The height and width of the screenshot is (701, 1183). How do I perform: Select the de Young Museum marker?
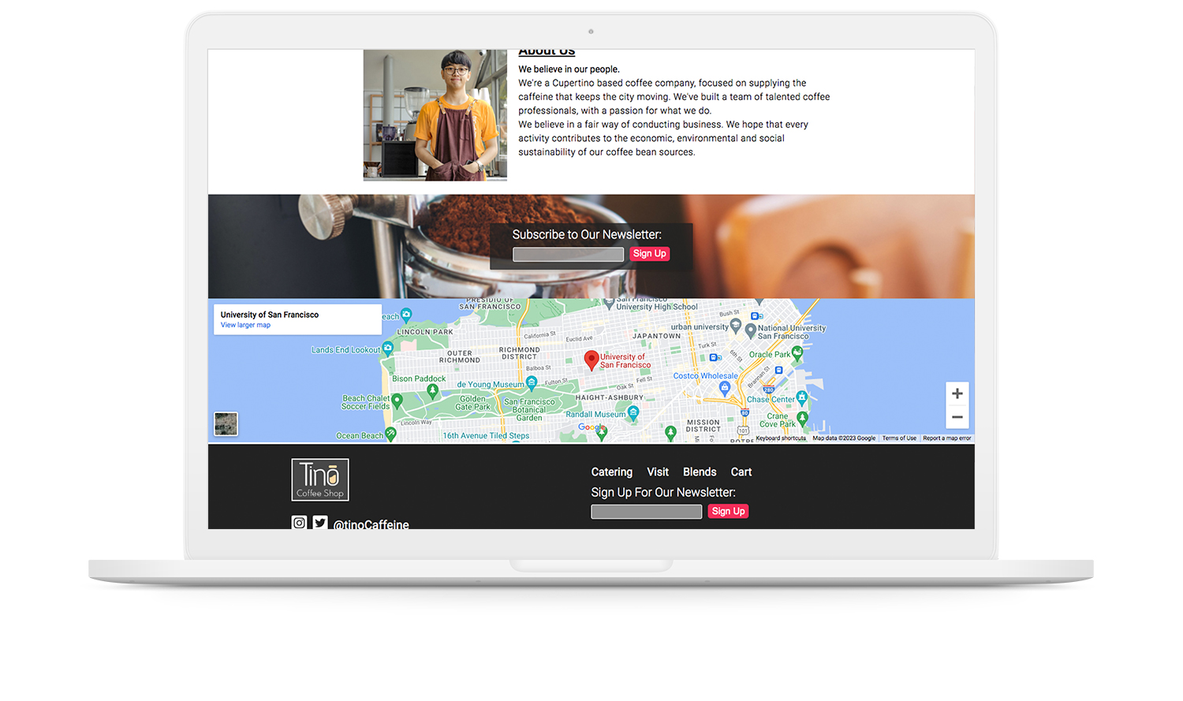pos(532,382)
